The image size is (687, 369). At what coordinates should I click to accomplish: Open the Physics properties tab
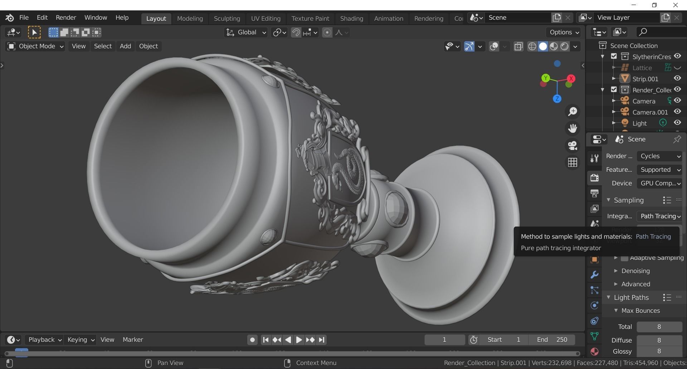pyautogui.click(x=594, y=305)
